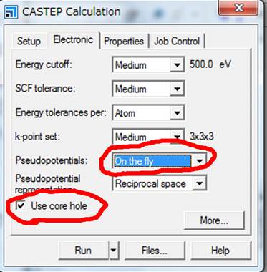This screenshot has height=272, width=267.
Task: Open the Files... dialog button
Action: (x=155, y=251)
